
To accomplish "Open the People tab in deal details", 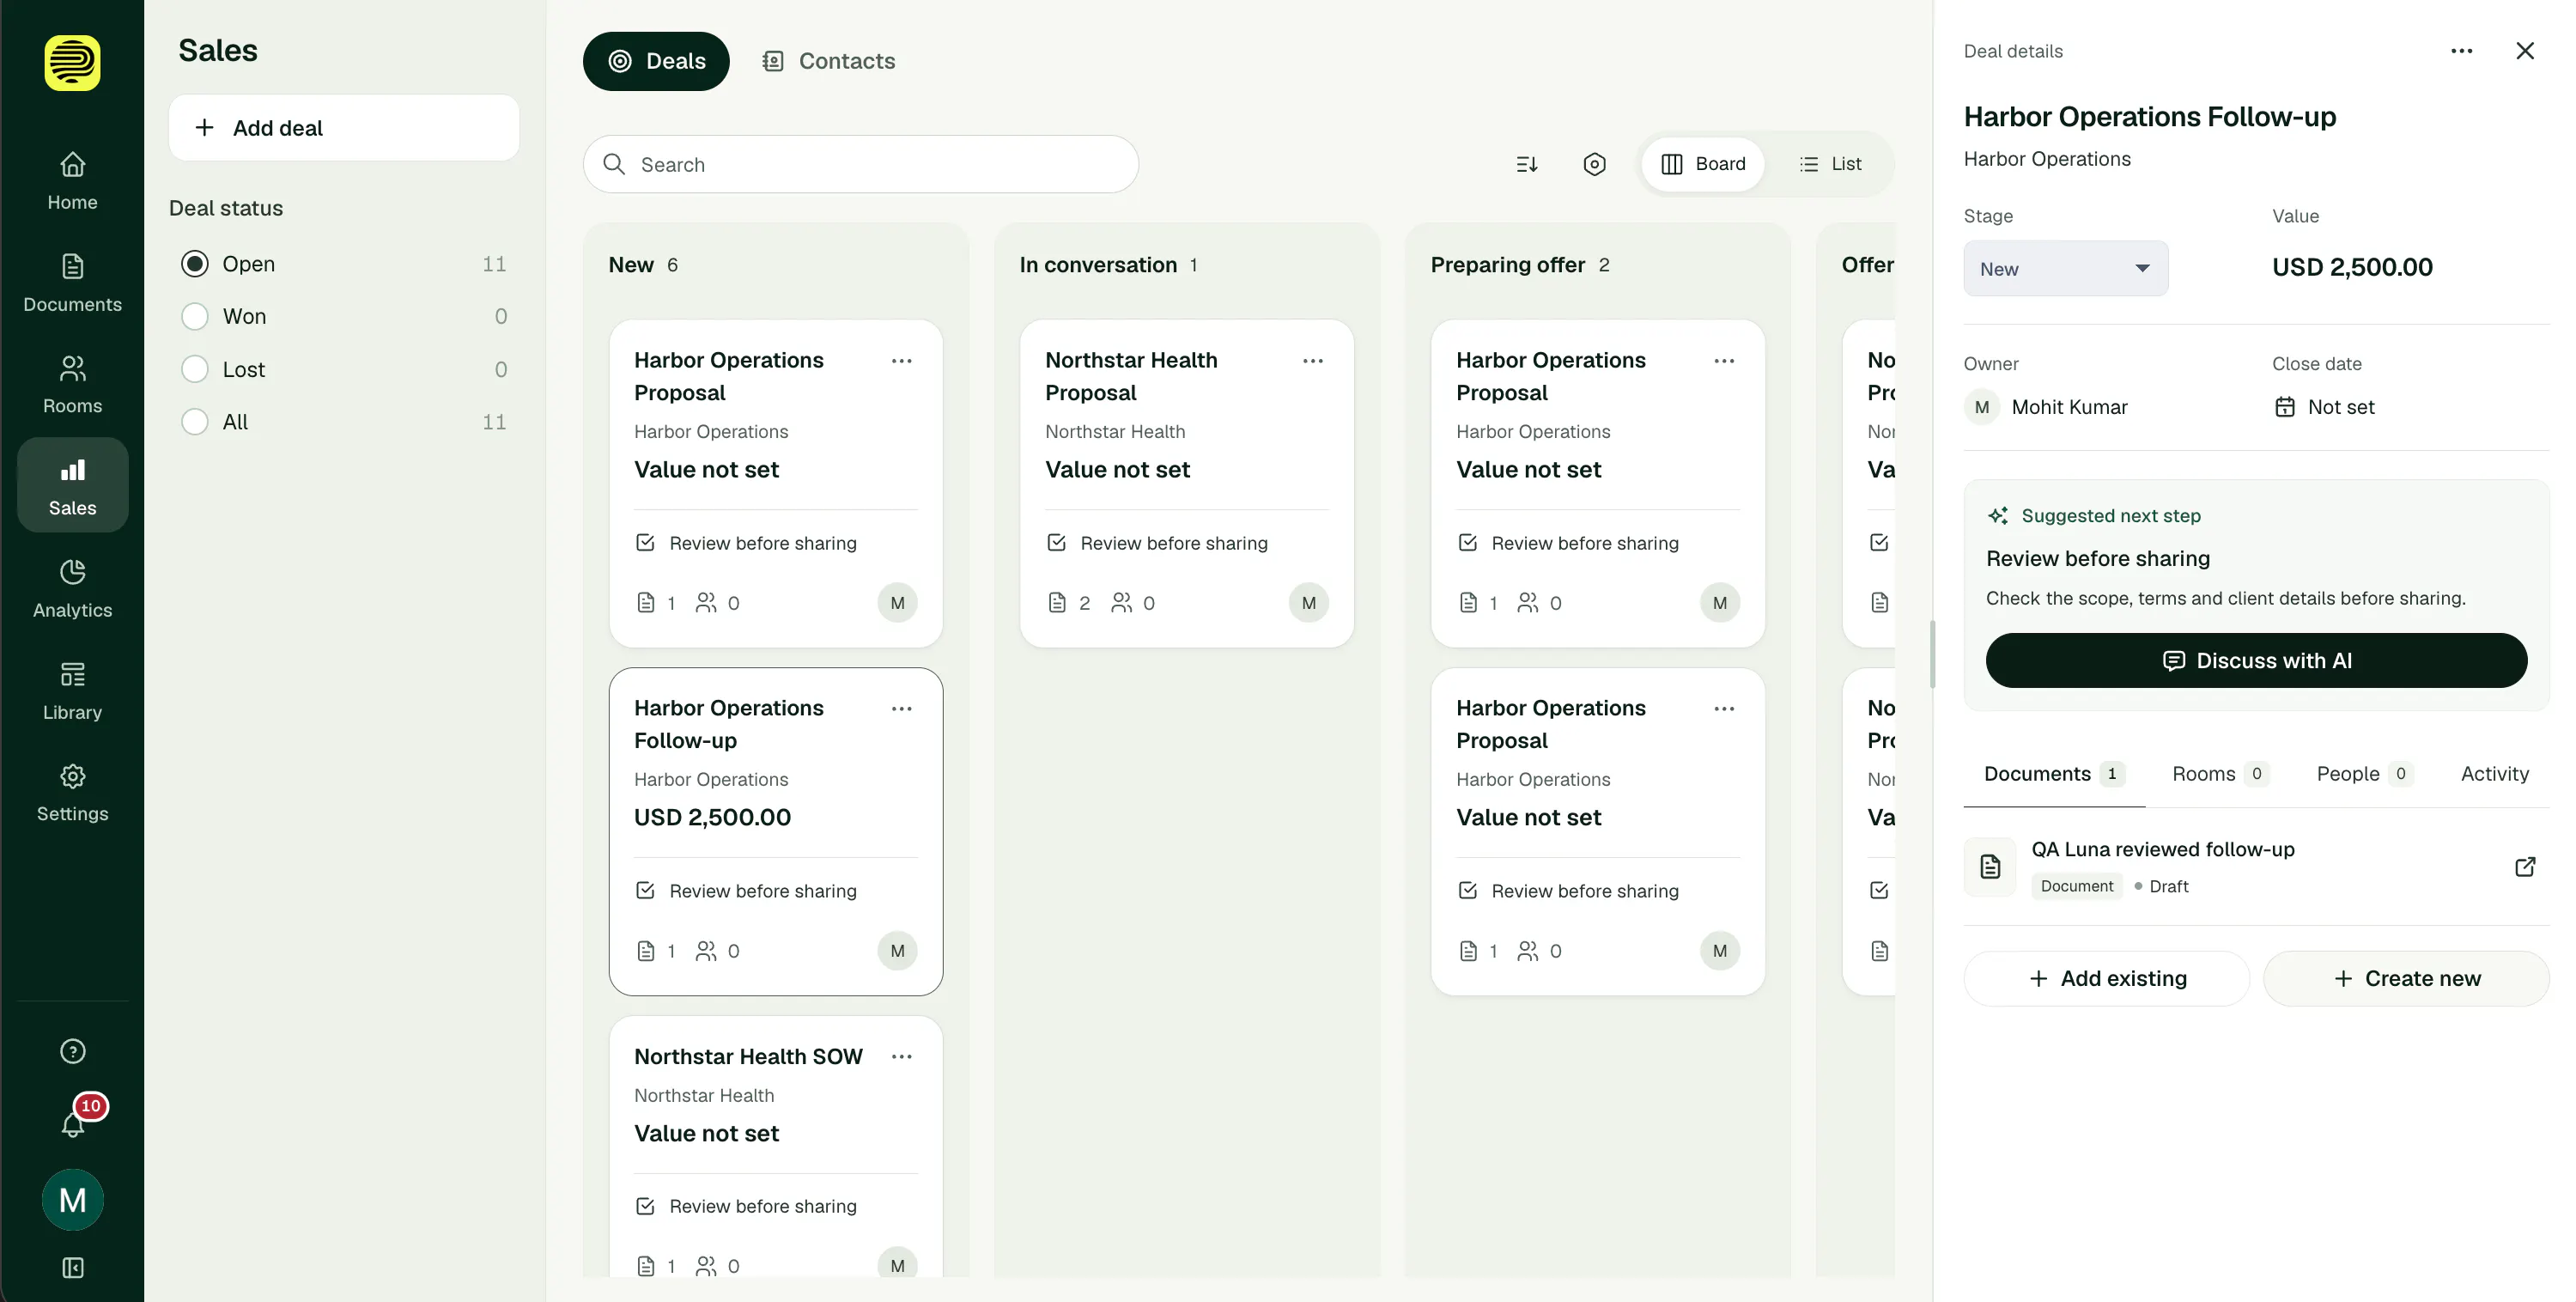I will (2364, 774).
